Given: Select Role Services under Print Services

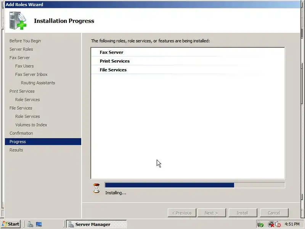Looking at the screenshot, I should 27,100.
